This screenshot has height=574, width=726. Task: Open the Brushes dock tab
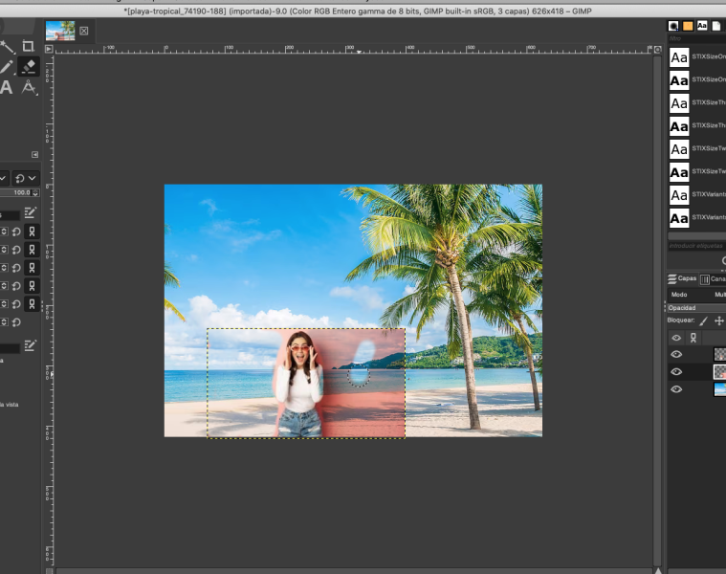tap(674, 26)
